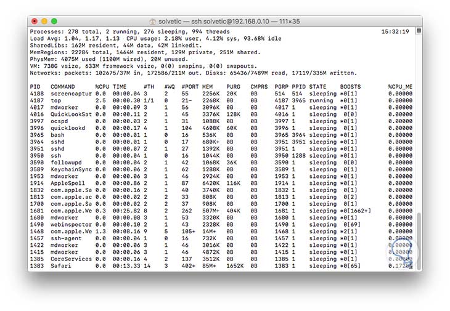Screen dimensions: 450x311
Task: Click the #TH column header
Action: (149, 87)
